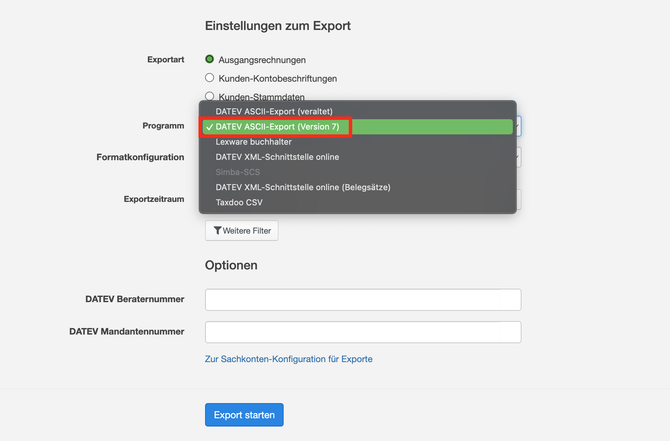Select DATEV XML-Schnittstelle online (Belegsätze) entry
670x441 pixels.
tap(357, 187)
